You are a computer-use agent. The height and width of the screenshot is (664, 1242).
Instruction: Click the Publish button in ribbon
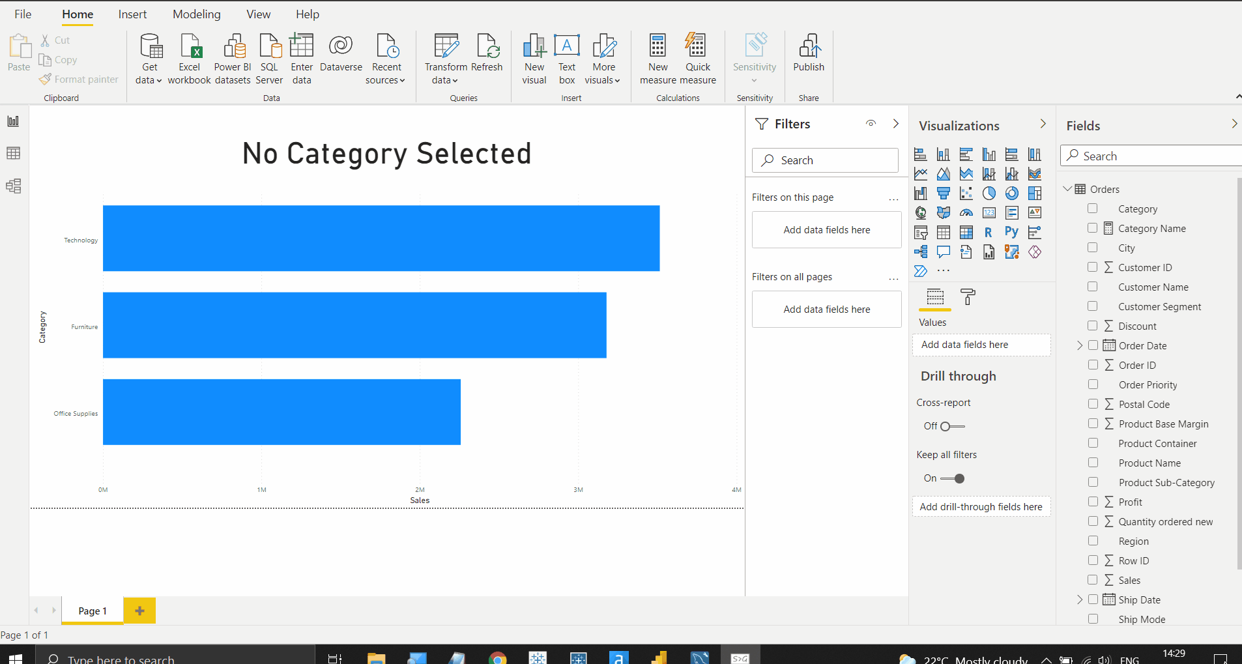[x=809, y=53]
